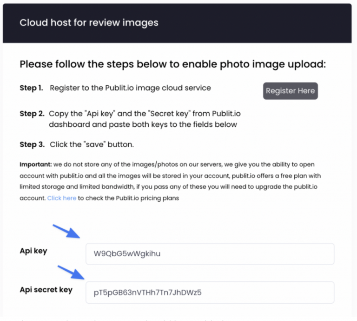
Task: Open the Click here pricing link
Action: 62,198
